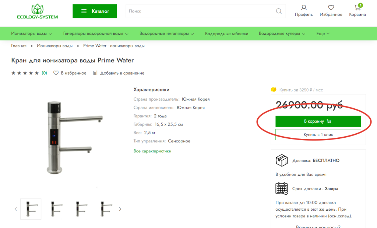Toggle В избранное for this product
The height and width of the screenshot is (228, 377).
70,73
